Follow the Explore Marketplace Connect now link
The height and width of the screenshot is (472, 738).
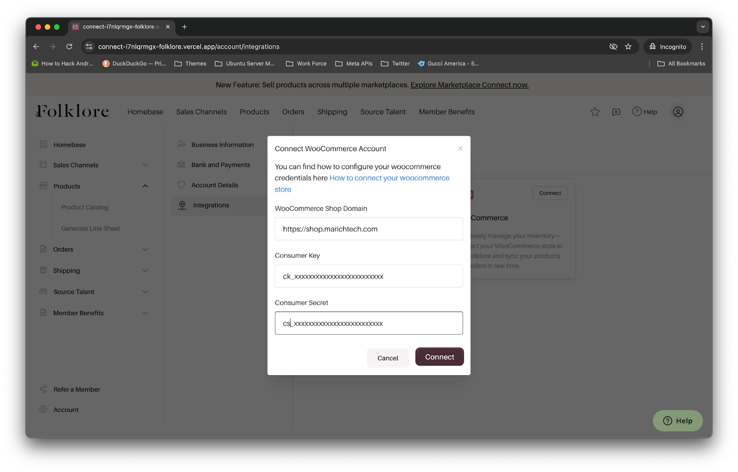coord(470,85)
